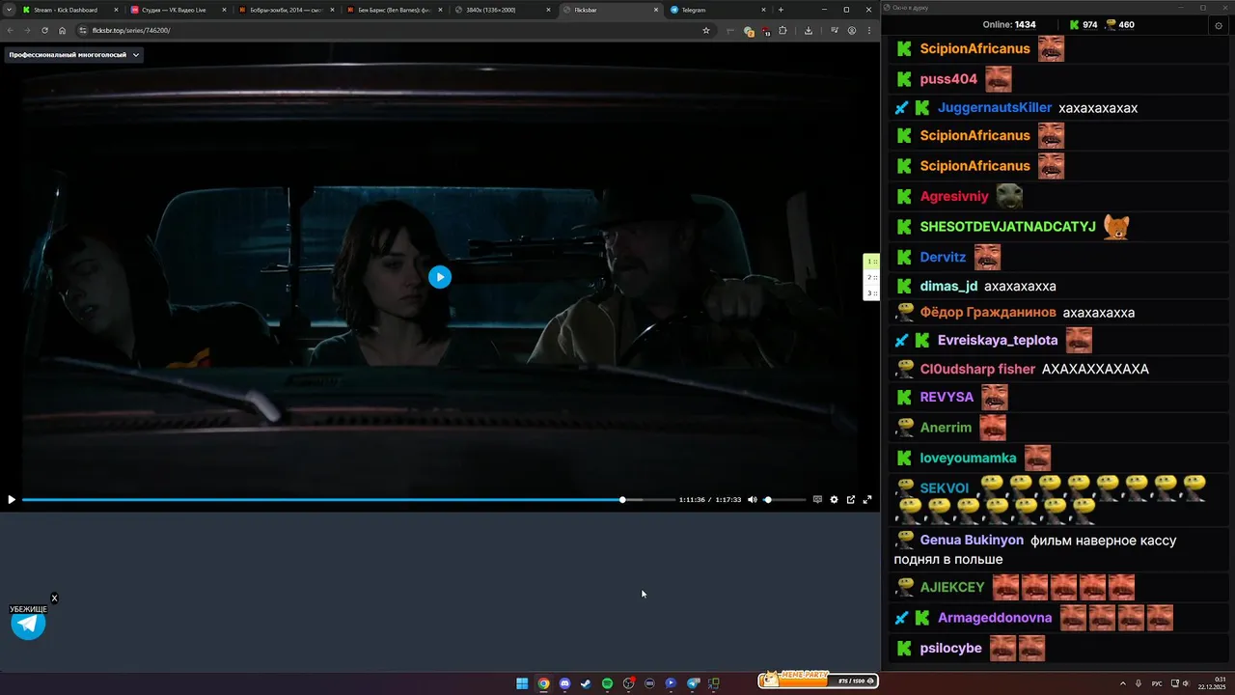Enter fullscreen in video player

(x=866, y=500)
